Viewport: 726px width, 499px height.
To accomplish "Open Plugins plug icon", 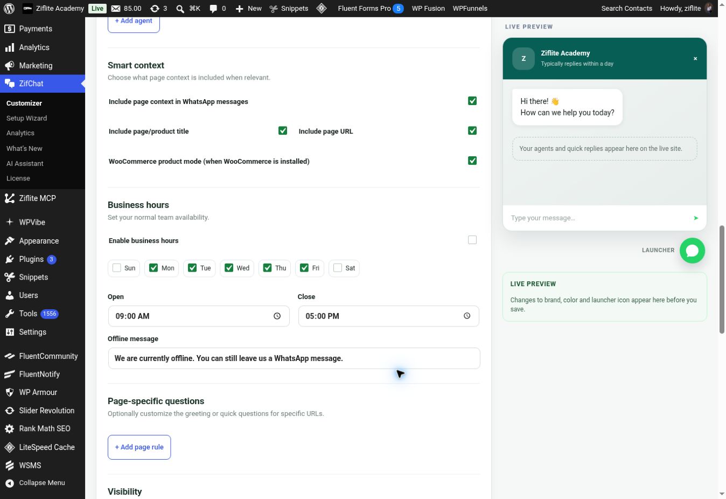I will tap(10, 259).
